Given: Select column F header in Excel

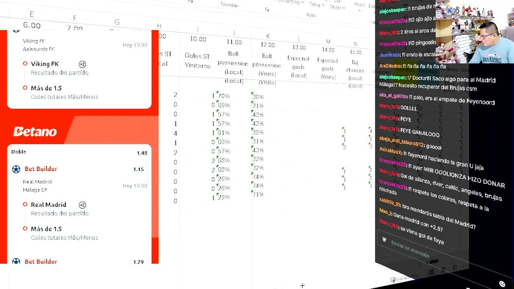Looking at the screenshot, I should [74, 18].
